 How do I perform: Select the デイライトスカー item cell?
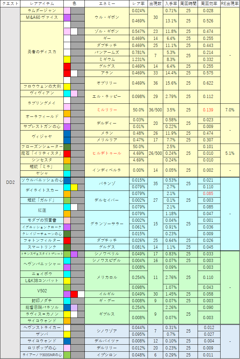(x=42, y=191)
